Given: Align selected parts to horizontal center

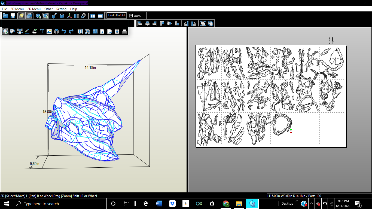Looking at the screenshot, I should pos(147,23).
